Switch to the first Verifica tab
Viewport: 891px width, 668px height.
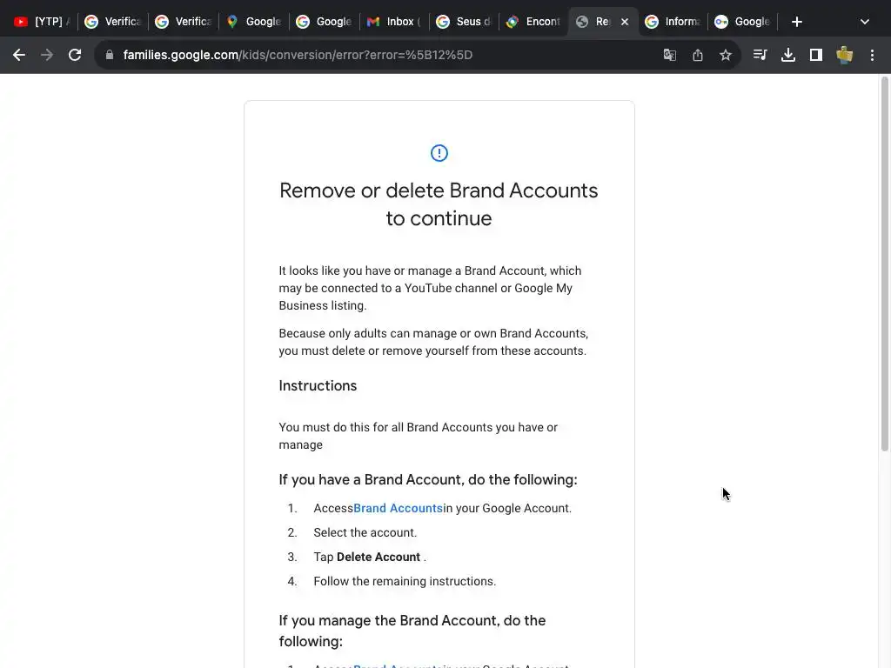(112, 22)
